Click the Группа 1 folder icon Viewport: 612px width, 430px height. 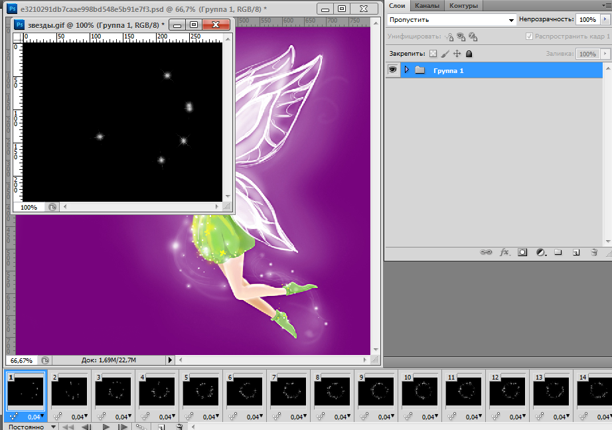[420, 70]
